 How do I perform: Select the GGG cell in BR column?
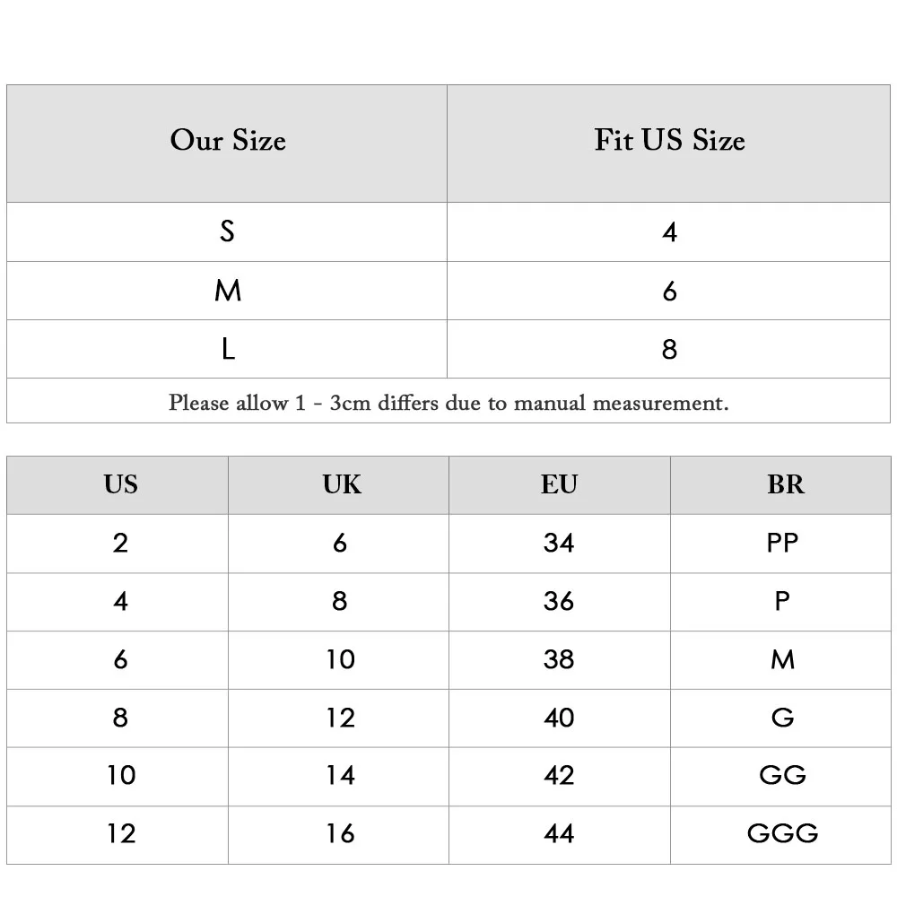781,834
